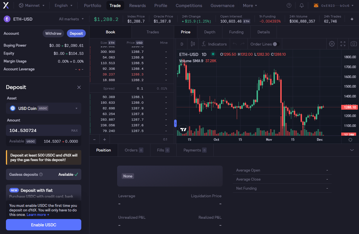Open the English language dropdown

pos(64,5)
